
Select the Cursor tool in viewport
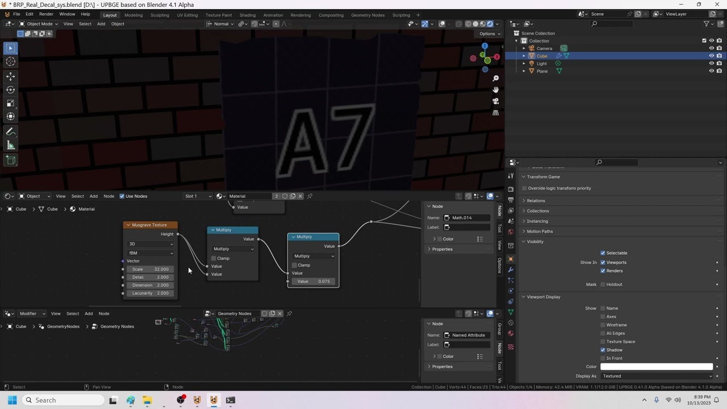(10, 62)
